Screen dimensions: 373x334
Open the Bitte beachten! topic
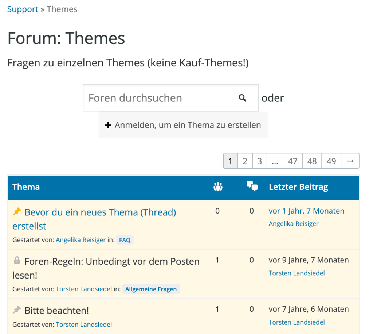[x=56, y=311]
